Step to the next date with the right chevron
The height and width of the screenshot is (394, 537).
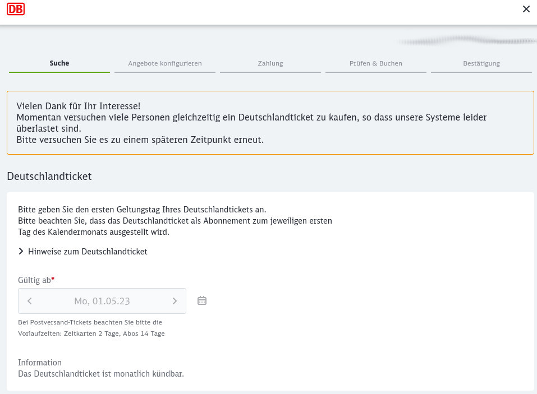click(175, 300)
